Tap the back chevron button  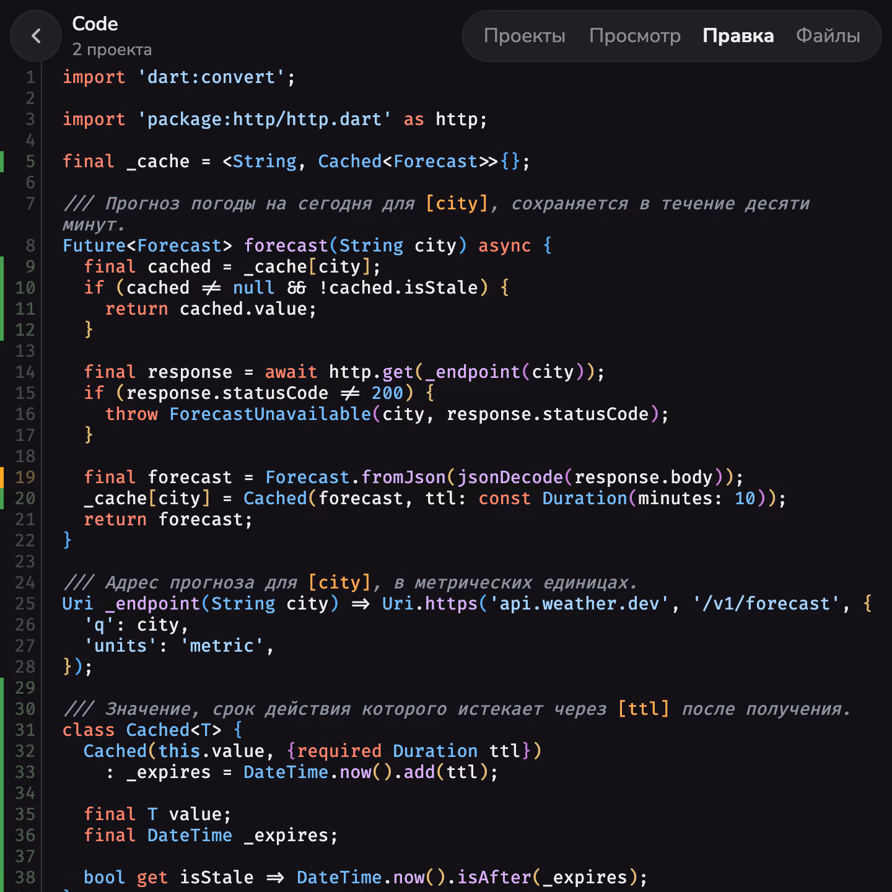pyautogui.click(x=36, y=36)
